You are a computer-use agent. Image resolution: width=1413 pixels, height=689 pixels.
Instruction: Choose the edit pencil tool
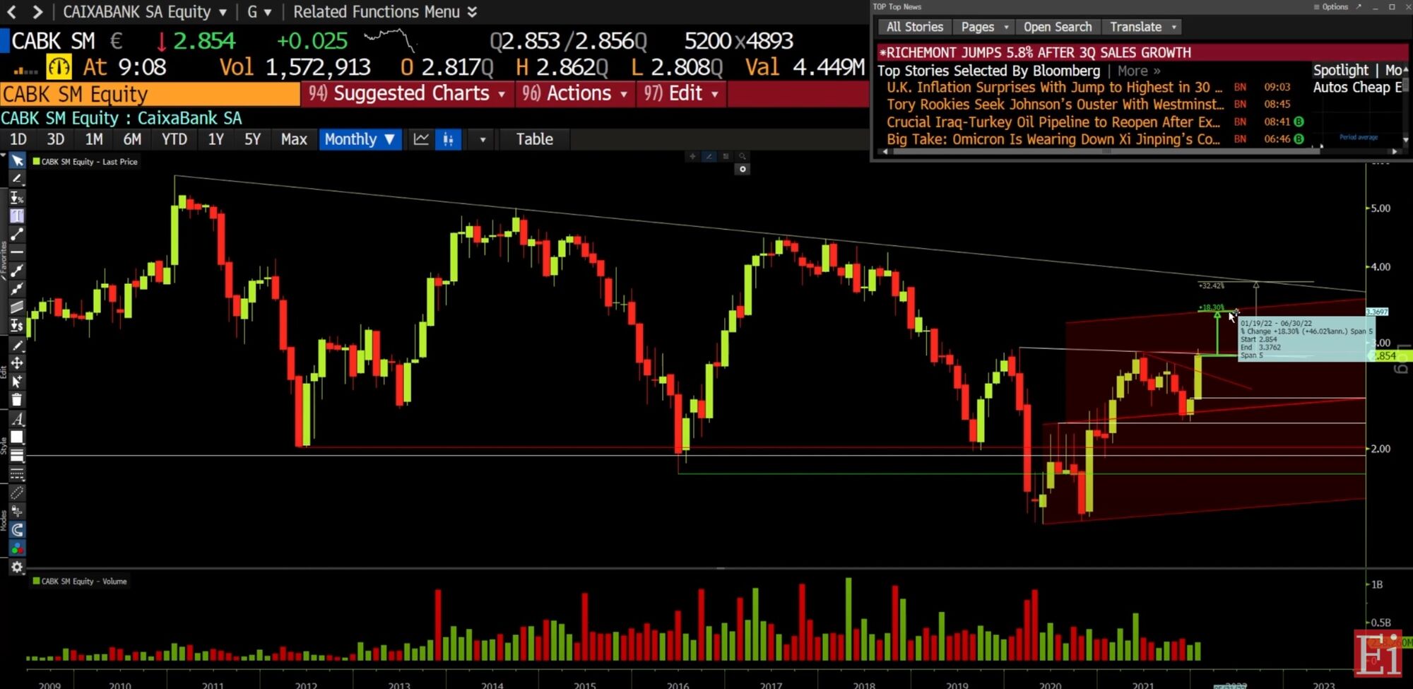pos(17,345)
